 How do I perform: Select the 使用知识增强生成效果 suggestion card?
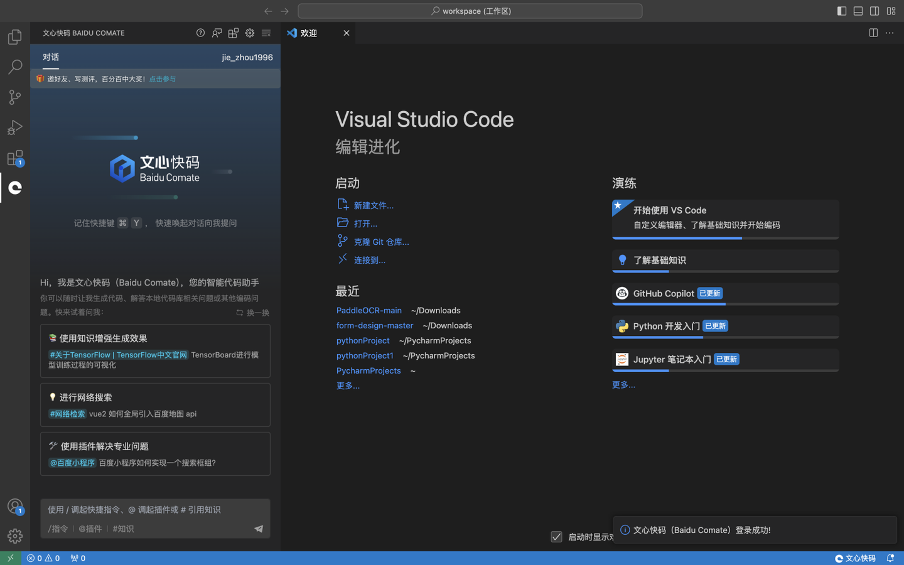[155, 351]
